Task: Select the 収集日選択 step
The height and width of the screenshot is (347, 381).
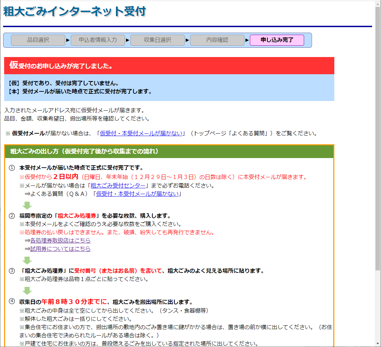Action: coord(157,40)
